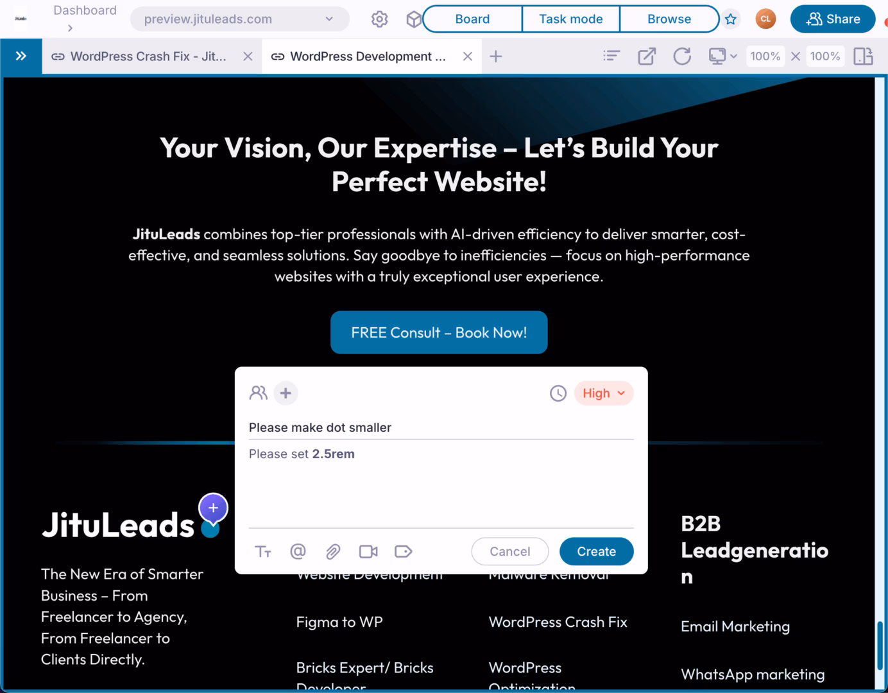Switch to Board view
This screenshot has height=693, width=888.
(x=472, y=19)
